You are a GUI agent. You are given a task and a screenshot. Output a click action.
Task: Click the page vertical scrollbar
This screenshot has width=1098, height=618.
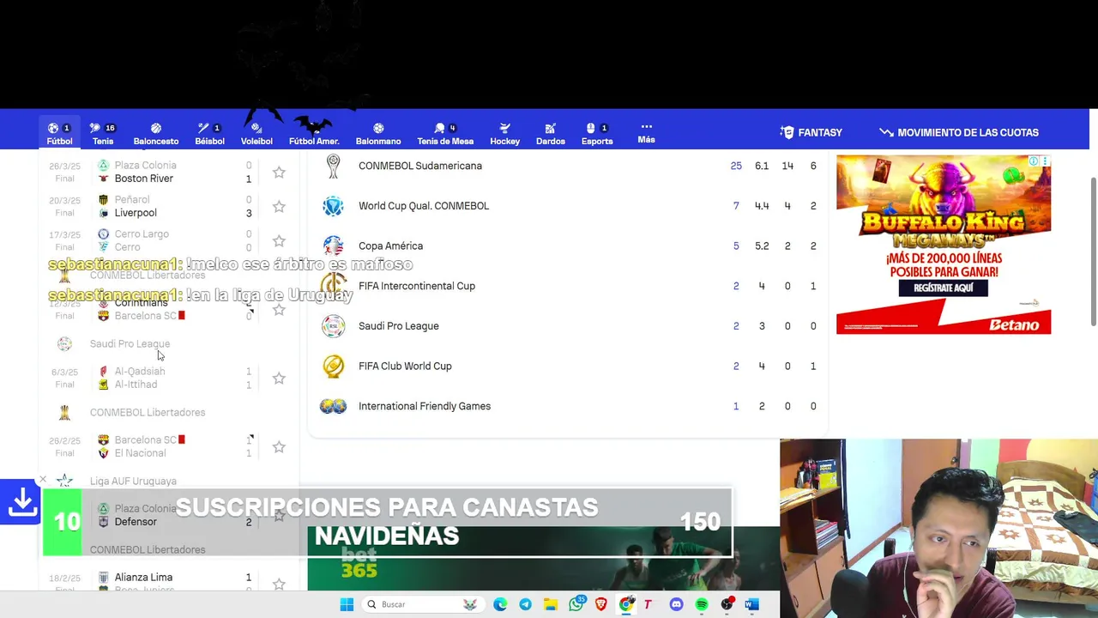(x=1093, y=252)
